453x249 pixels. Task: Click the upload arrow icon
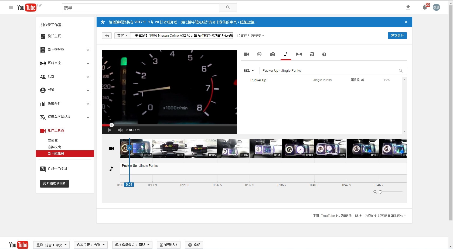pos(408,7)
